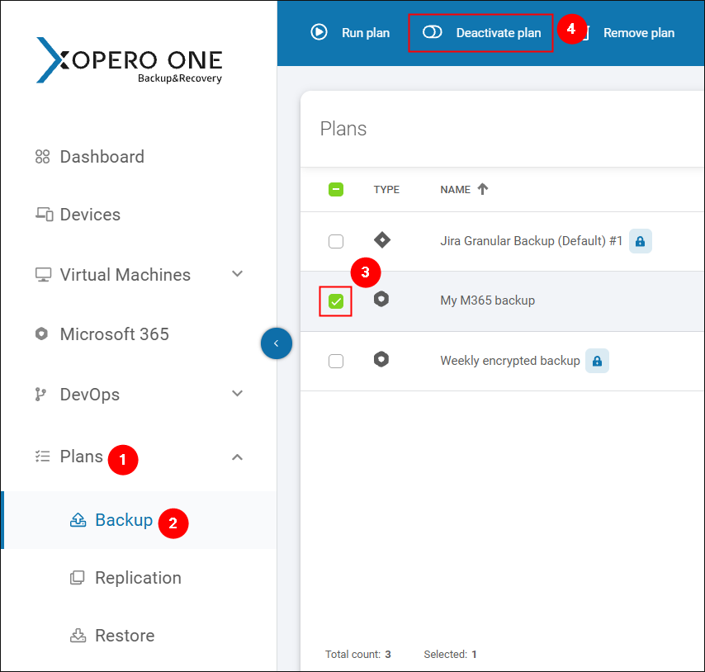Check the Jira Granular Backup checkbox
705x672 pixels.
pyautogui.click(x=335, y=241)
